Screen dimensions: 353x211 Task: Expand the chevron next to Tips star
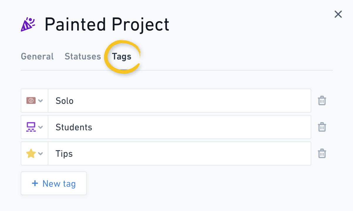tap(41, 154)
